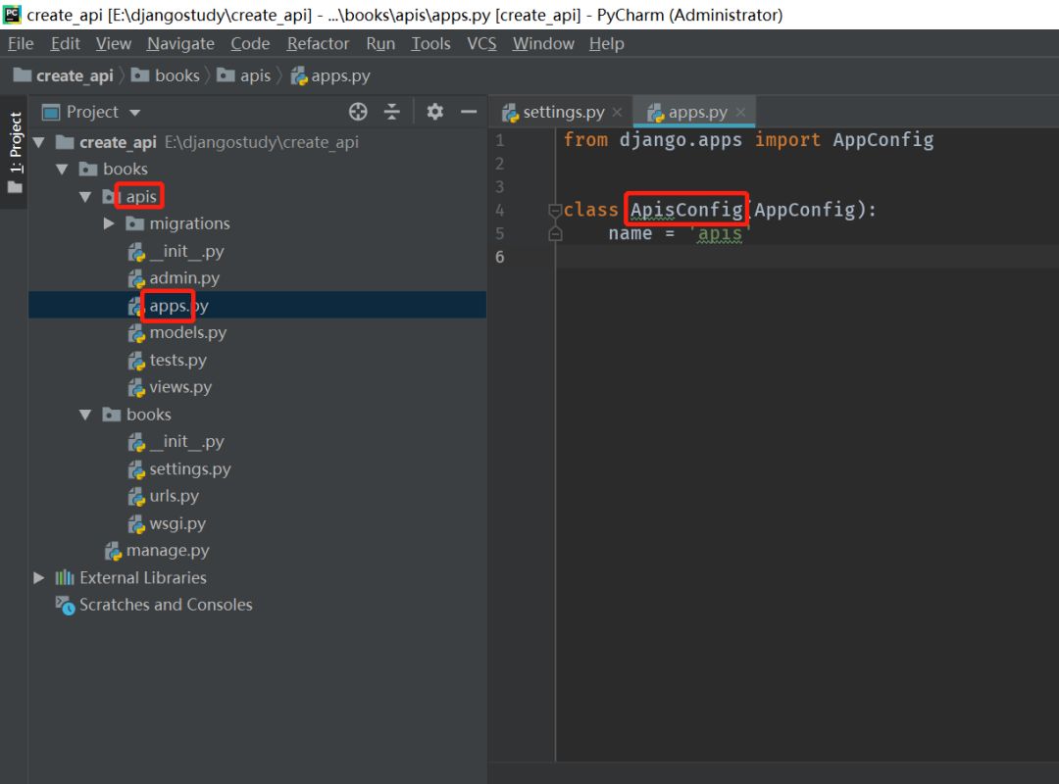The width and height of the screenshot is (1059, 784).
Task: Open the View menu
Action: (x=113, y=44)
